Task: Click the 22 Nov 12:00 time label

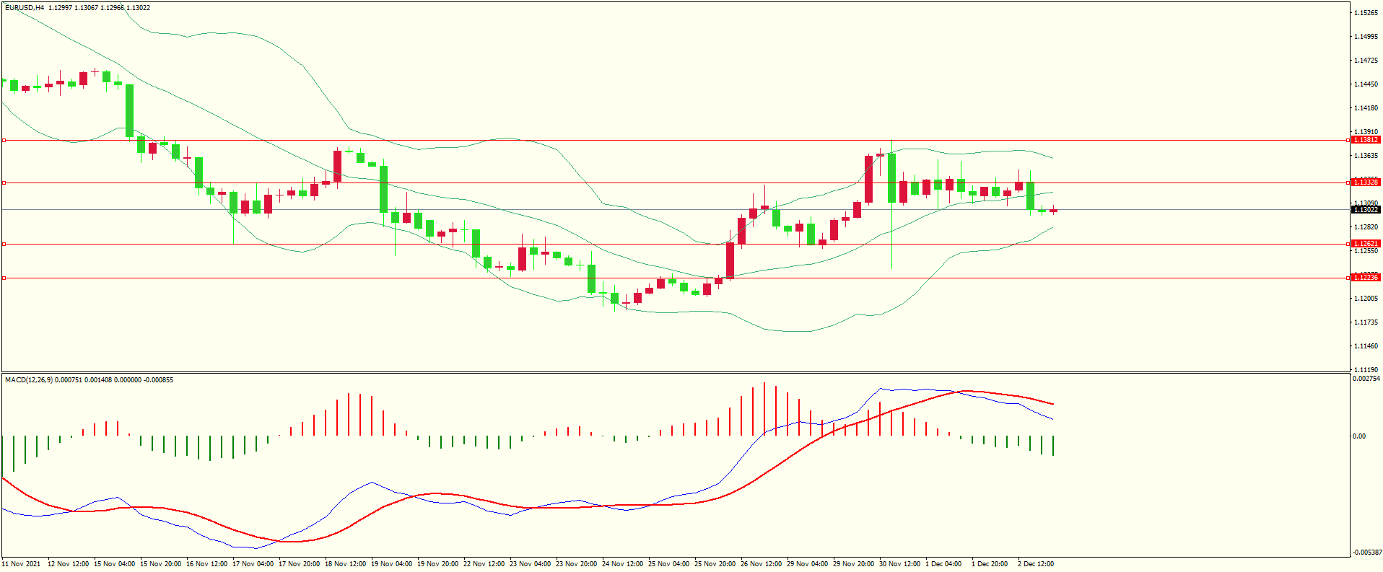Action: [x=484, y=564]
